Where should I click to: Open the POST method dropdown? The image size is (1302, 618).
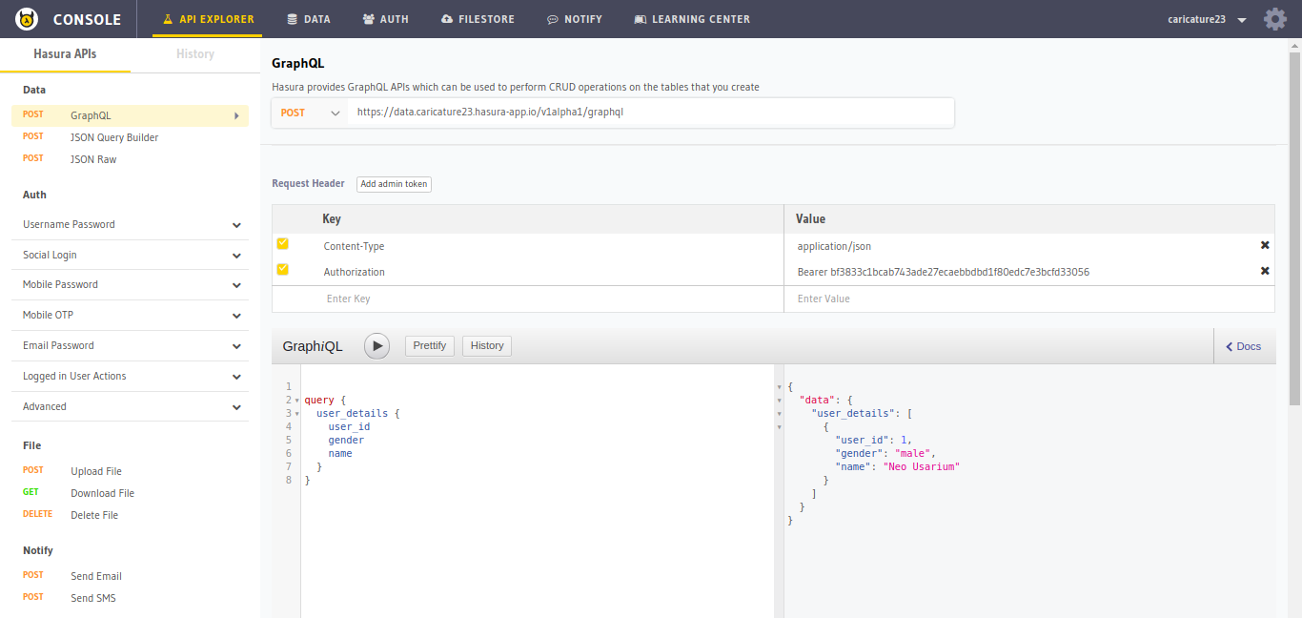coord(310,113)
